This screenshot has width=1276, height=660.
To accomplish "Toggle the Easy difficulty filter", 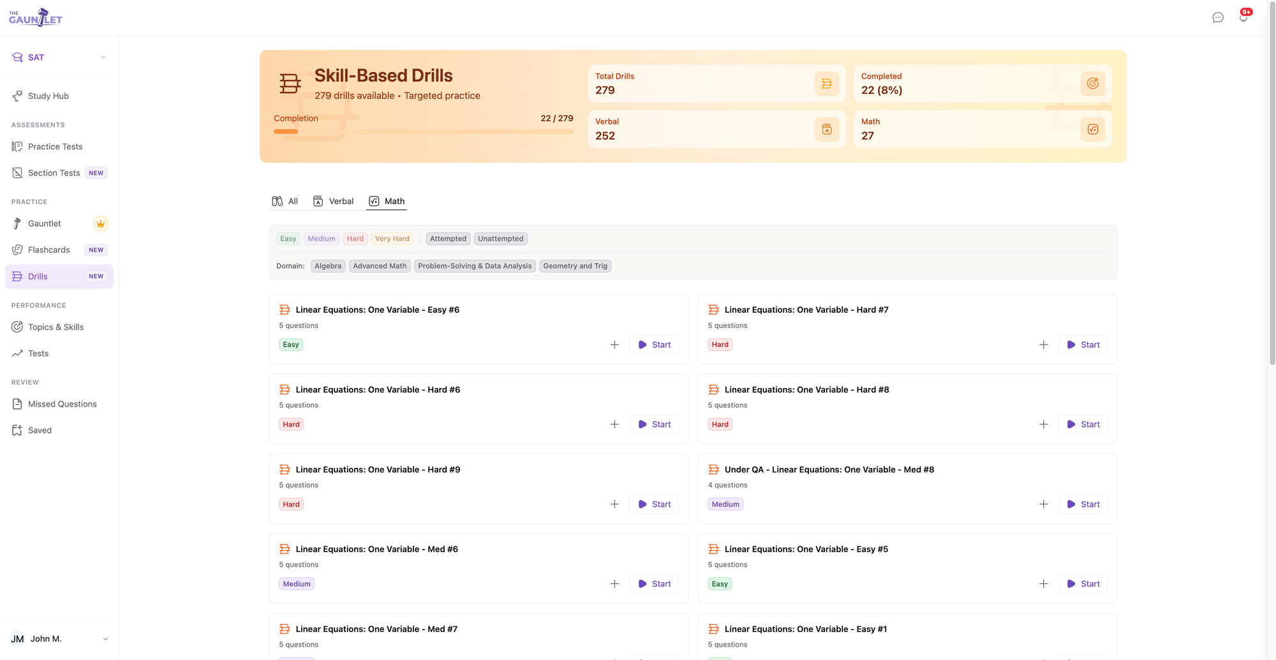I will coord(288,239).
